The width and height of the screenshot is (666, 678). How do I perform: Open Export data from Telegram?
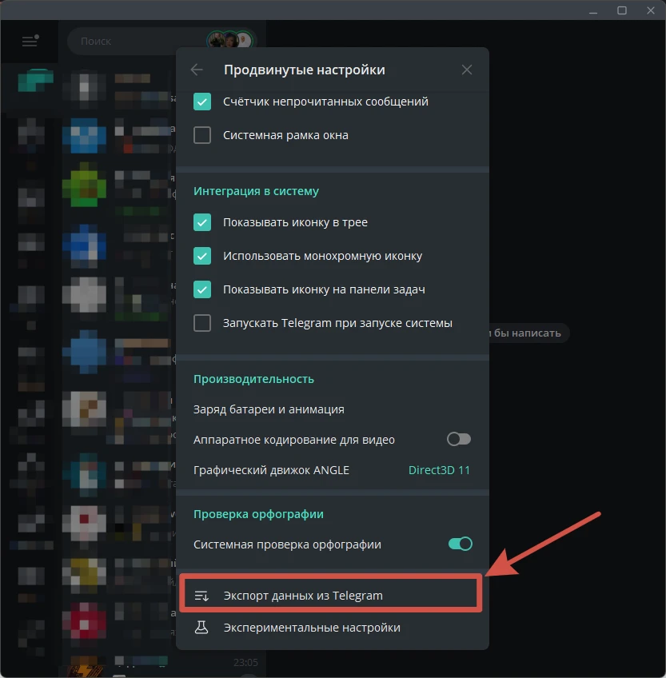coord(331,596)
